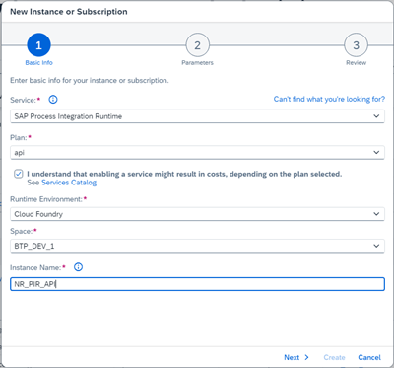Screen dimensions: 394x368
Task: Open the Services Catalog link
Action: pyautogui.click(x=69, y=183)
